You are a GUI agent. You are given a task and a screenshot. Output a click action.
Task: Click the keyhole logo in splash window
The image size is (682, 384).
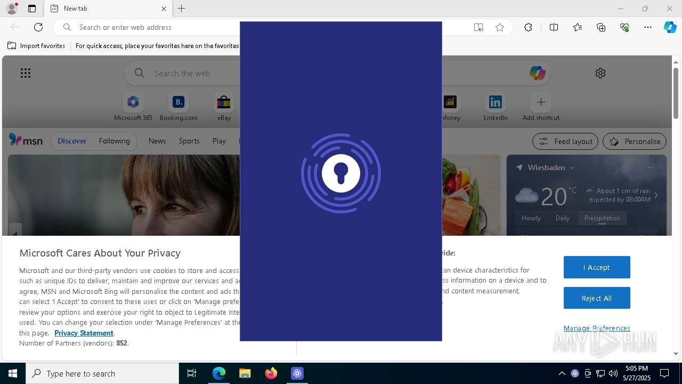(x=341, y=173)
